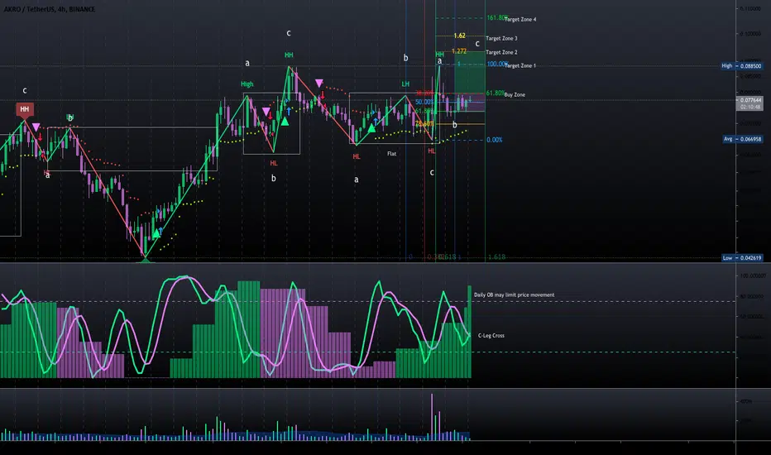The height and width of the screenshot is (455, 771).
Task: Click the red HH badge marker
Action: [x=25, y=109]
